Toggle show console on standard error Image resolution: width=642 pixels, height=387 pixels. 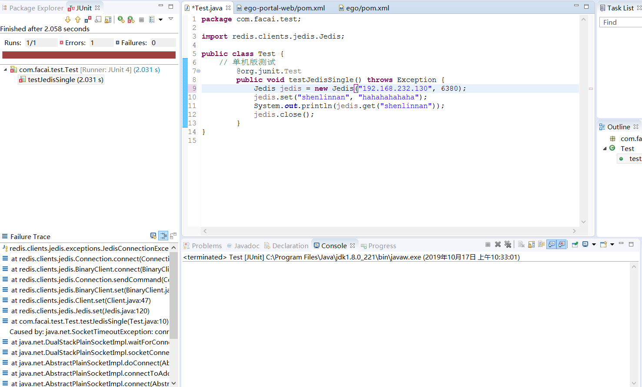coord(562,244)
